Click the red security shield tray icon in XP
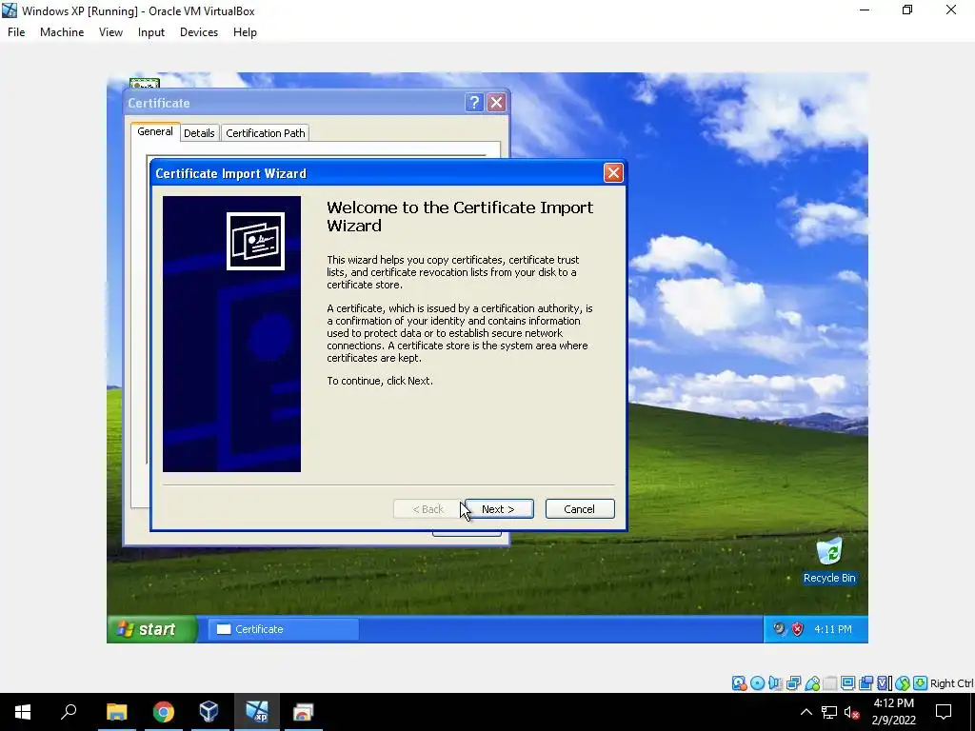975x731 pixels. [x=797, y=629]
